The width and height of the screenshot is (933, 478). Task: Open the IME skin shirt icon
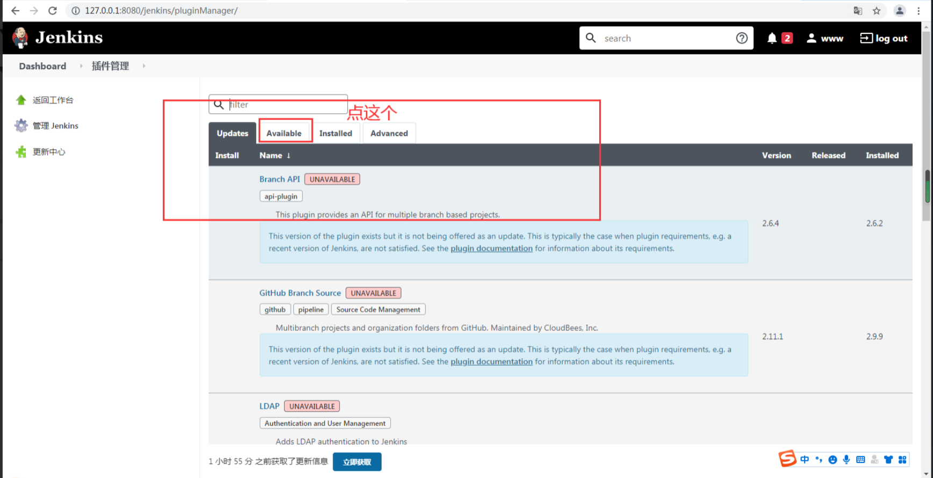[x=888, y=459]
